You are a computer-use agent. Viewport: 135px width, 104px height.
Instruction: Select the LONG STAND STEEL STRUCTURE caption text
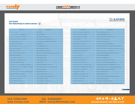(x=117, y=21)
